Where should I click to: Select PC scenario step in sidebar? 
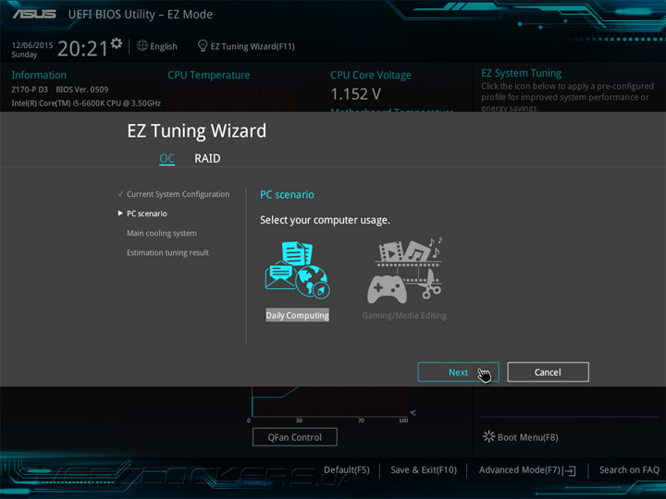pyautogui.click(x=147, y=213)
